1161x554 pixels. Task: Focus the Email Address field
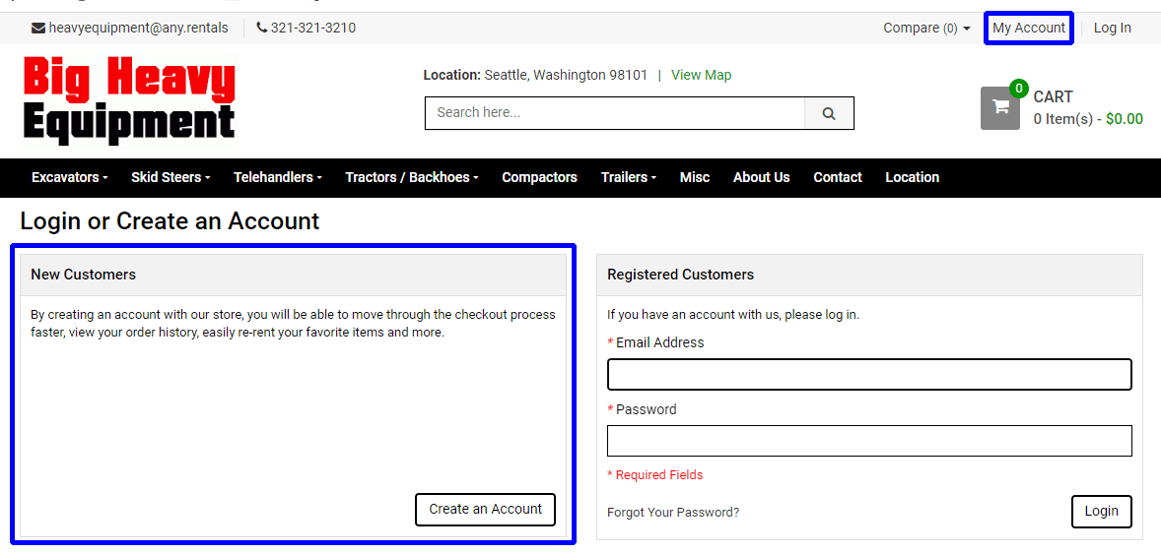point(869,375)
